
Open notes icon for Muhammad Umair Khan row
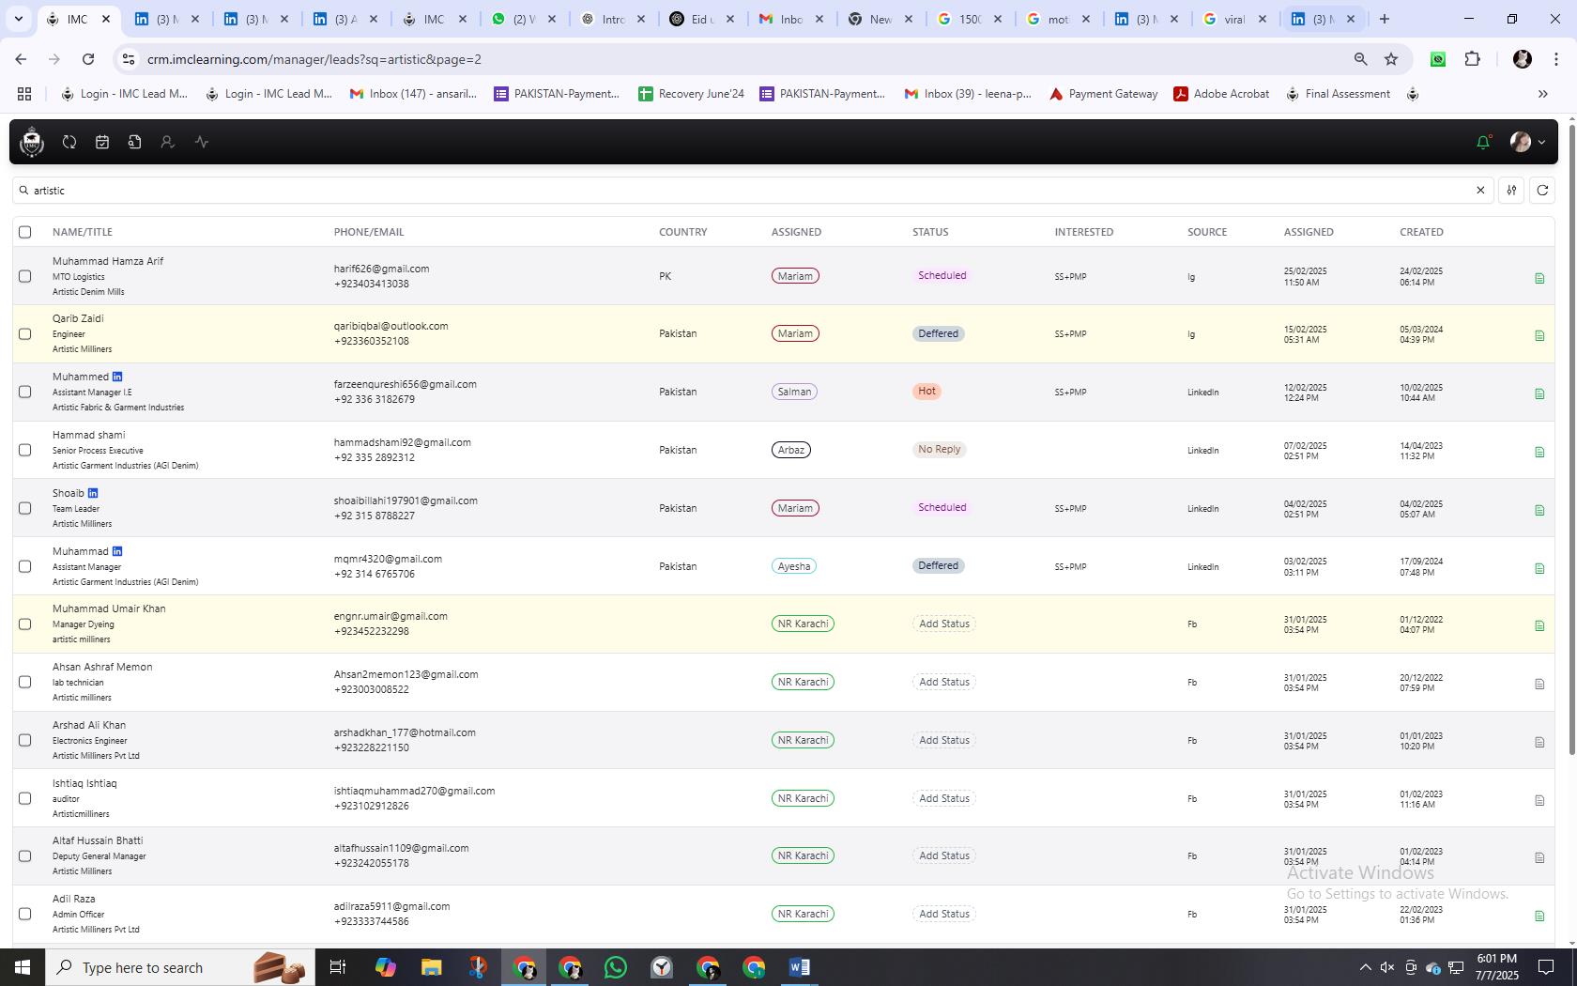coord(1539,625)
